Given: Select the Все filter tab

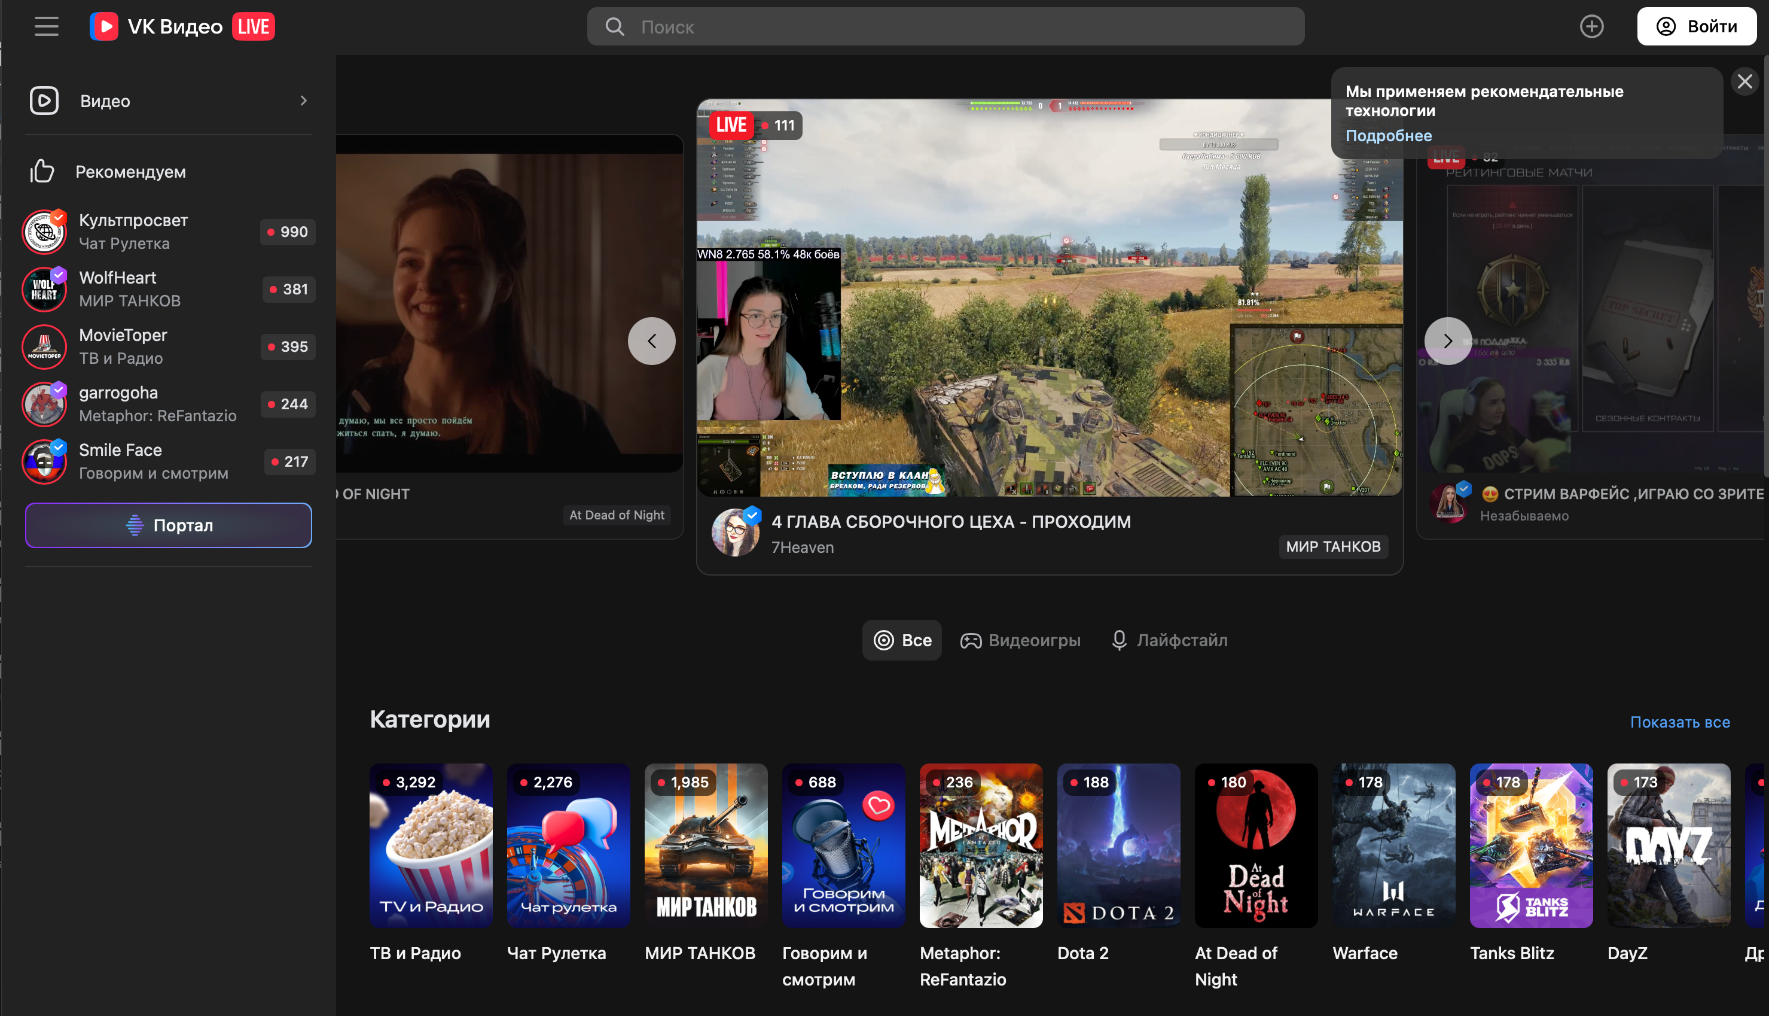Looking at the screenshot, I should pyautogui.click(x=902, y=640).
